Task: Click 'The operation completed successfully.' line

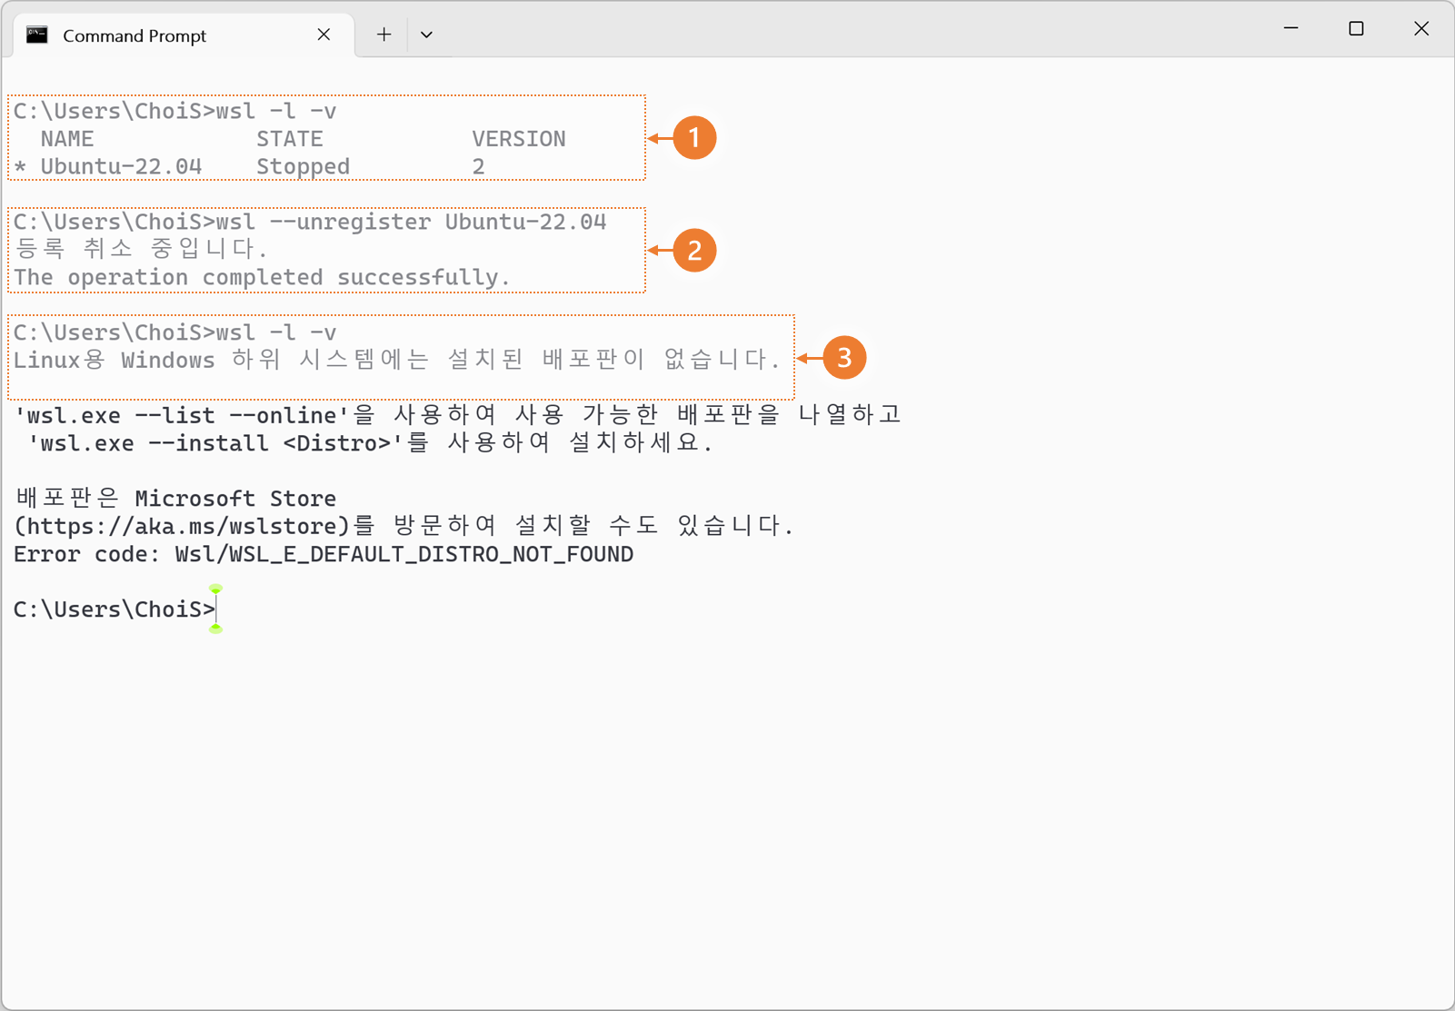Action: (x=262, y=277)
